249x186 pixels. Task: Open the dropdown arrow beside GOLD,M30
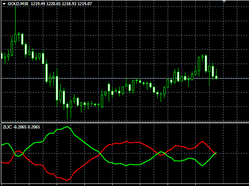tap(4, 4)
